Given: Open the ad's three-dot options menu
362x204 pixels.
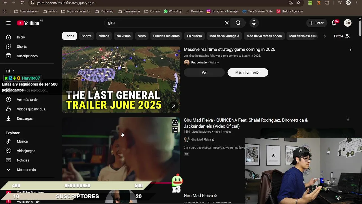Looking at the screenshot, I should (351, 49).
